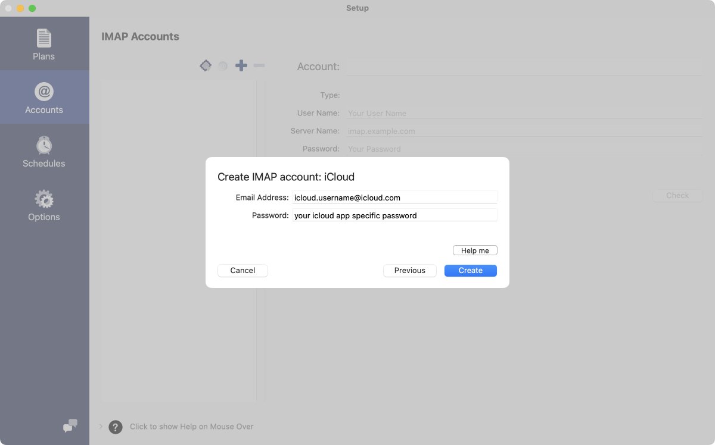Create the iCloud IMAP account
This screenshot has width=715, height=445.
[x=470, y=271]
